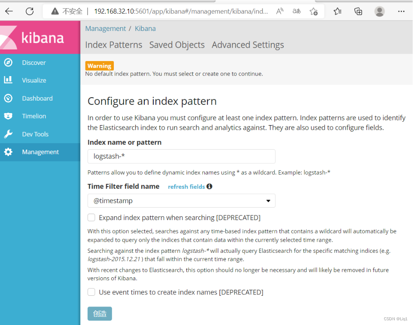Click the 创造 create button

coord(100,313)
